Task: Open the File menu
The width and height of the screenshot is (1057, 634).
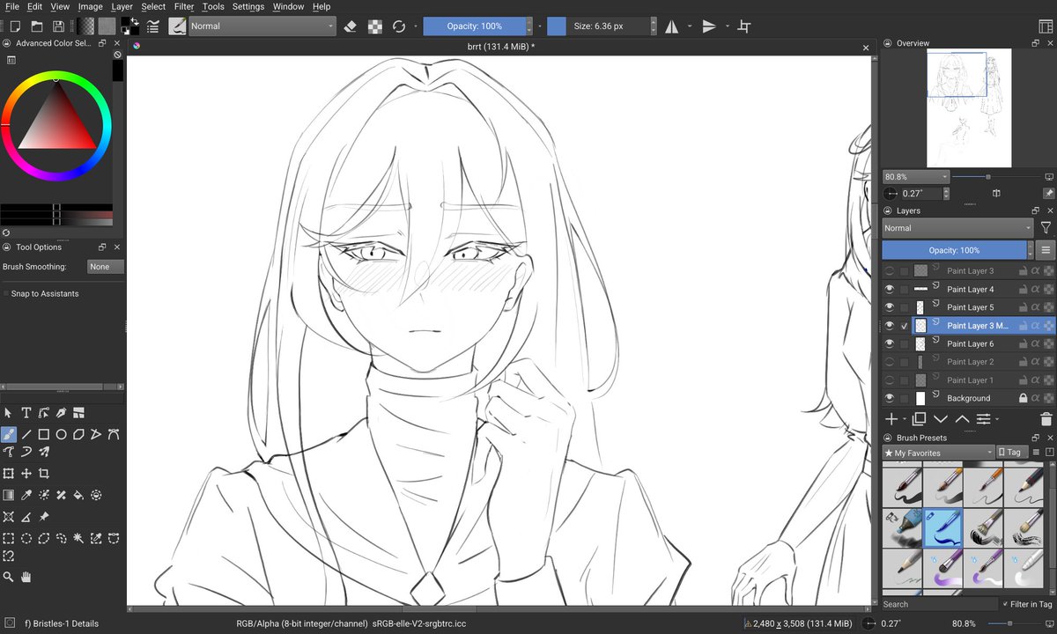Action: [x=11, y=6]
